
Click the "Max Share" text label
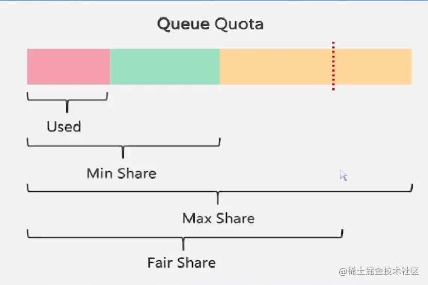coord(218,218)
